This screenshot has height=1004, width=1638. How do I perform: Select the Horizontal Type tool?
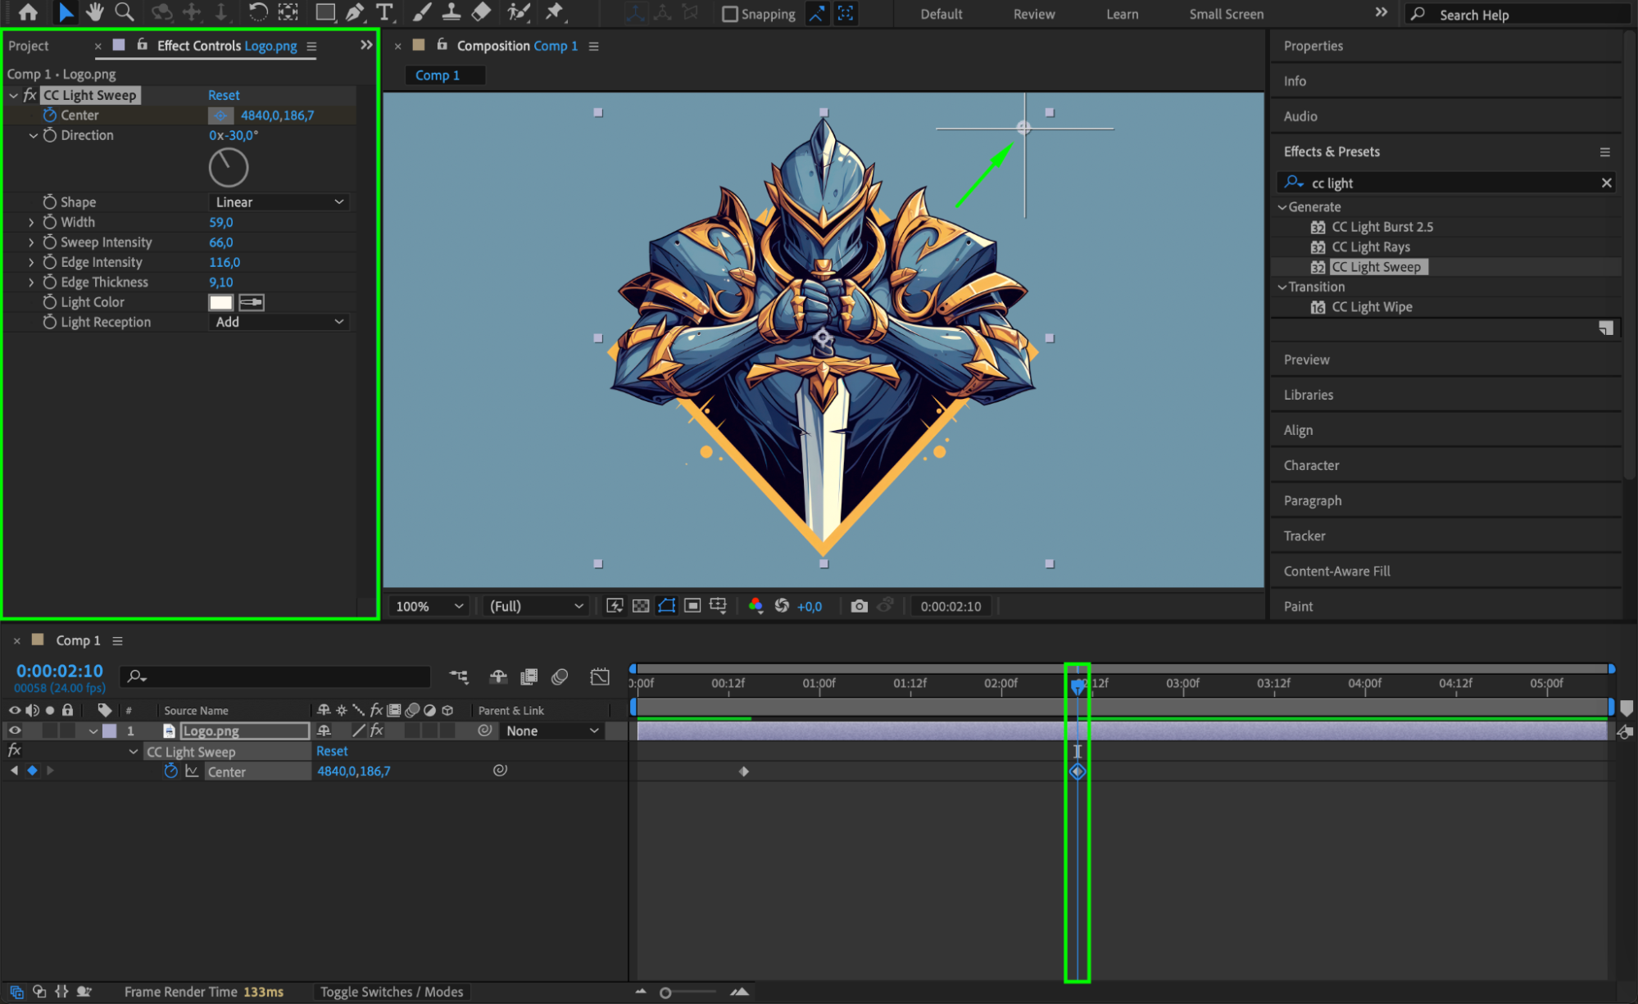coord(383,12)
